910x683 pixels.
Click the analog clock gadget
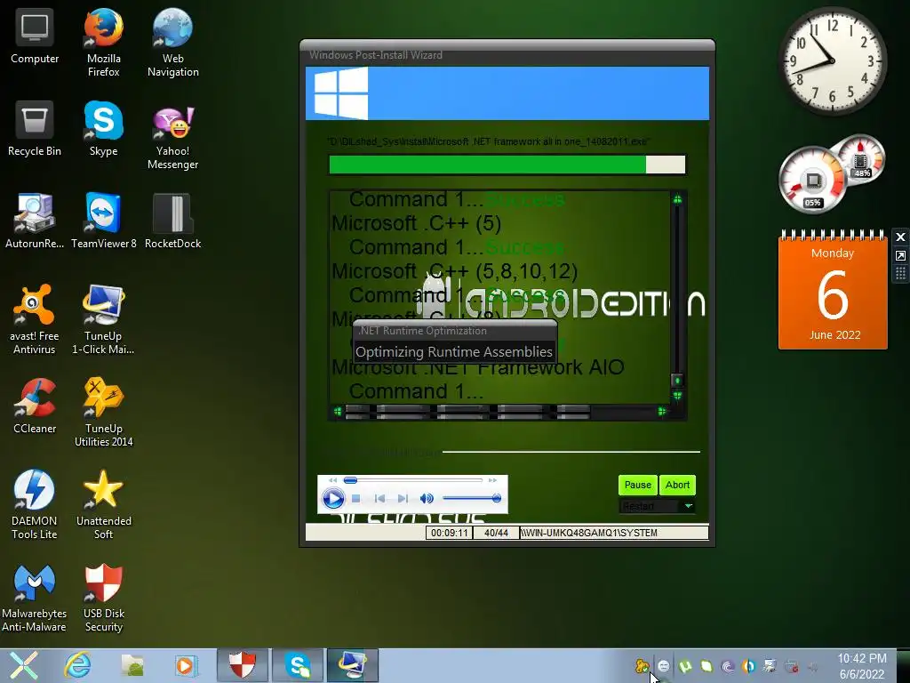point(832,60)
